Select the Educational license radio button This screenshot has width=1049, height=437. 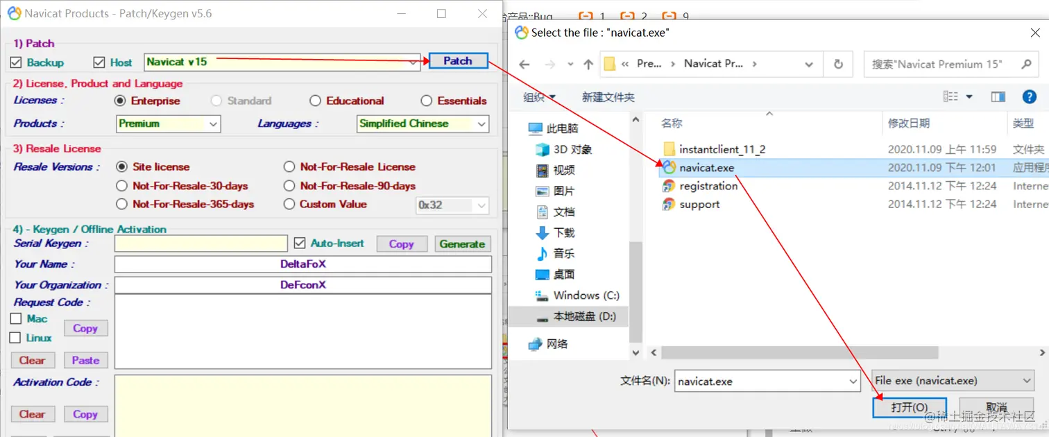click(315, 101)
